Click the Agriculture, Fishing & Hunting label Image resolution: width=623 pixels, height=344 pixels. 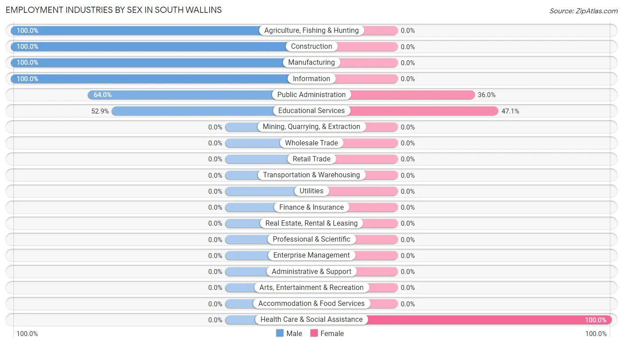tap(311, 31)
